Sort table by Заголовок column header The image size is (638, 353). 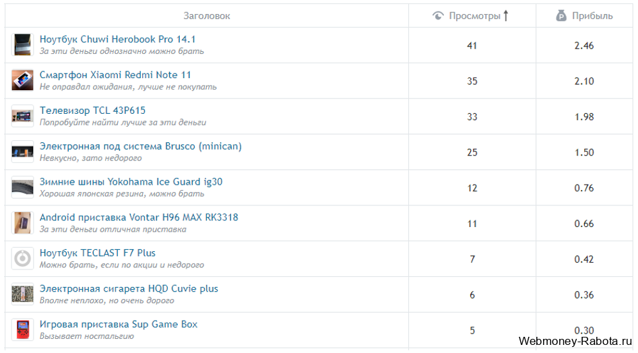tap(207, 16)
